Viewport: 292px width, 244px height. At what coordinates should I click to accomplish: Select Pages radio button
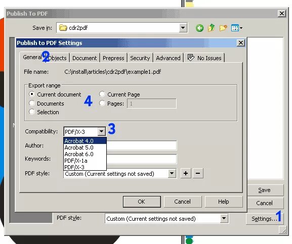tap(102, 103)
